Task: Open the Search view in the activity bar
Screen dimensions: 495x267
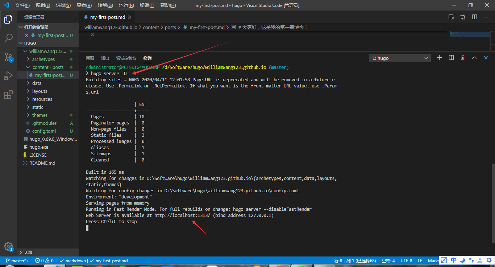Action: click(8, 38)
